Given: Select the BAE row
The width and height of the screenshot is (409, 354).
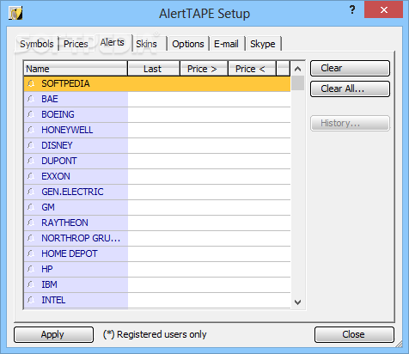Looking at the screenshot, I should [x=157, y=99].
